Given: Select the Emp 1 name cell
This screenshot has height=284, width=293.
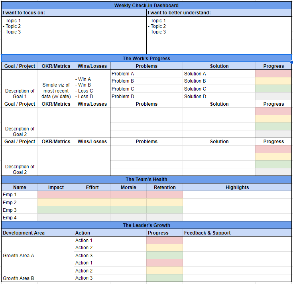Looking at the screenshot, I should (20, 195).
